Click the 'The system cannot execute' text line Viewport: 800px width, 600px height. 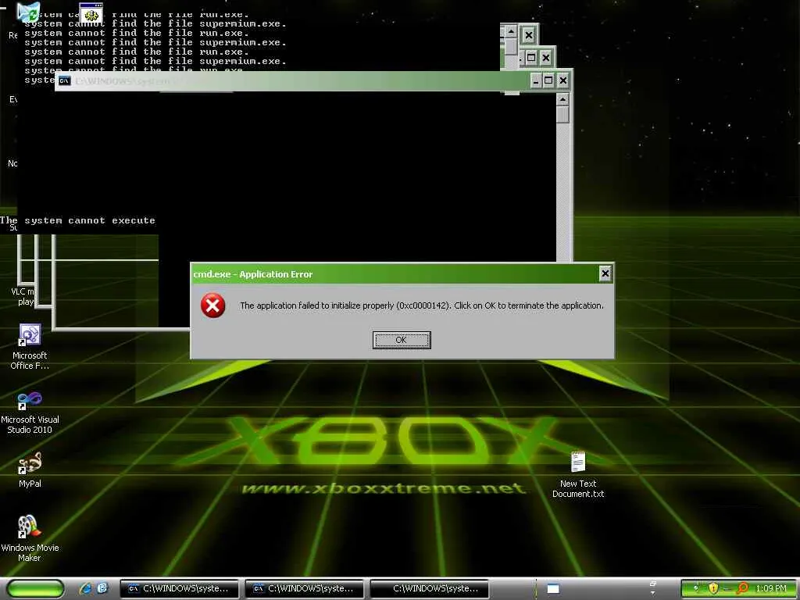click(x=77, y=220)
